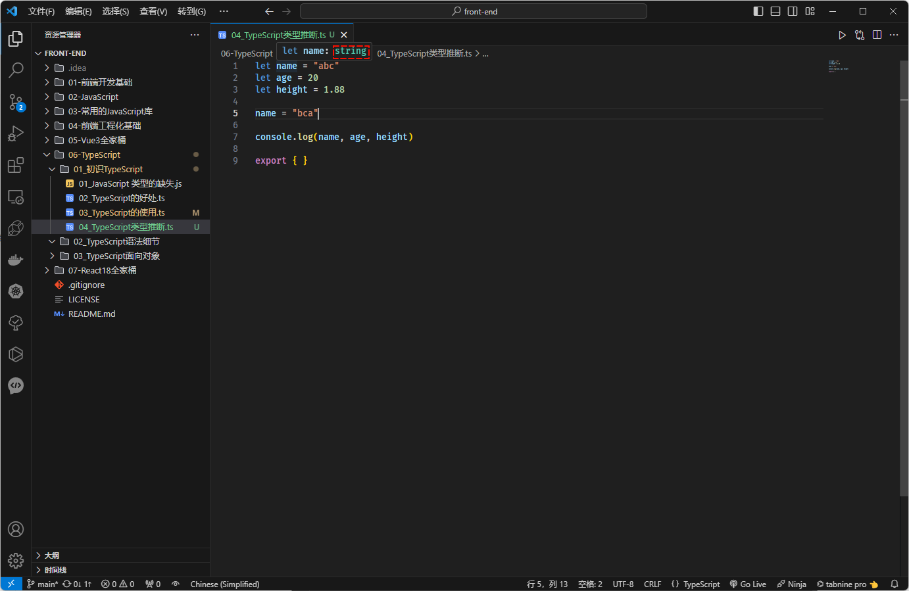Open Run and Debug view
The width and height of the screenshot is (909, 591).
pos(16,133)
